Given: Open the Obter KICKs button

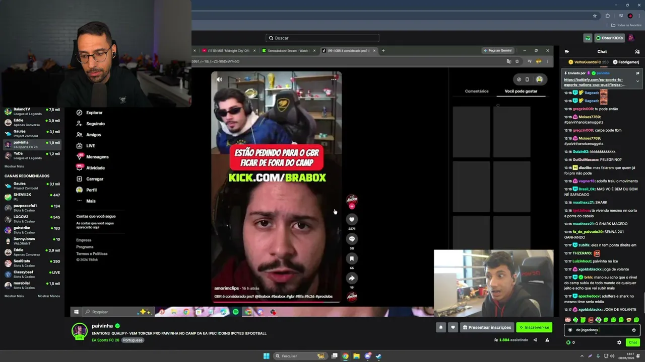Looking at the screenshot, I should pyautogui.click(x=609, y=38).
